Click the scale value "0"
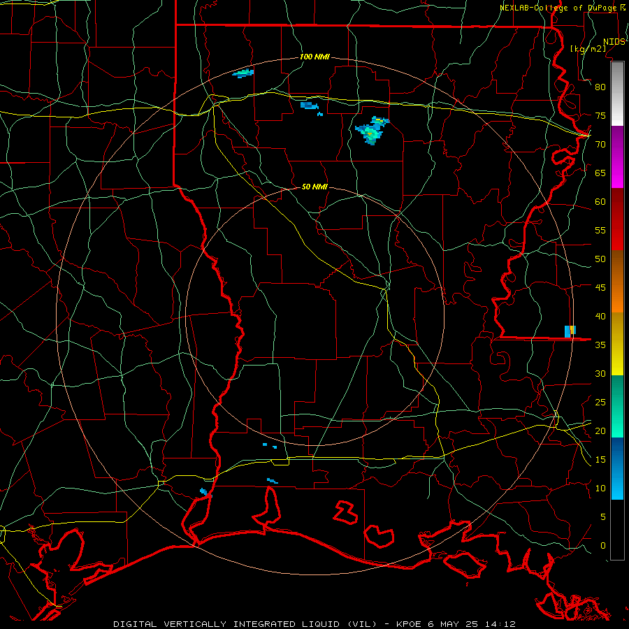This screenshot has width=629, height=629. [603, 546]
